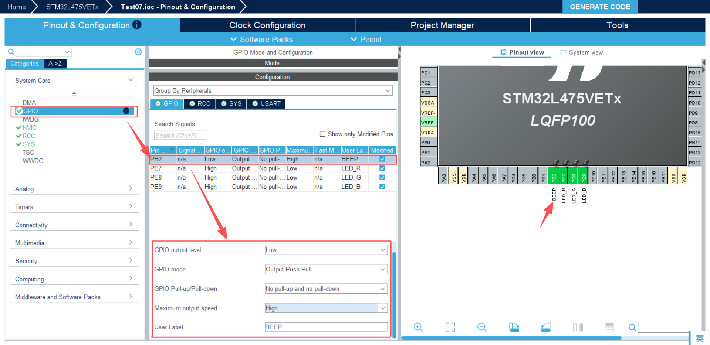Screen dimensions: 710x345
Task: Click the collapse arrow above DMA
Action: click(x=74, y=94)
